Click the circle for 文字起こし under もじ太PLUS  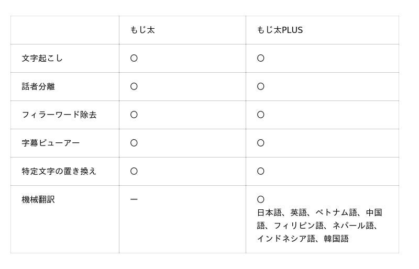(261, 59)
